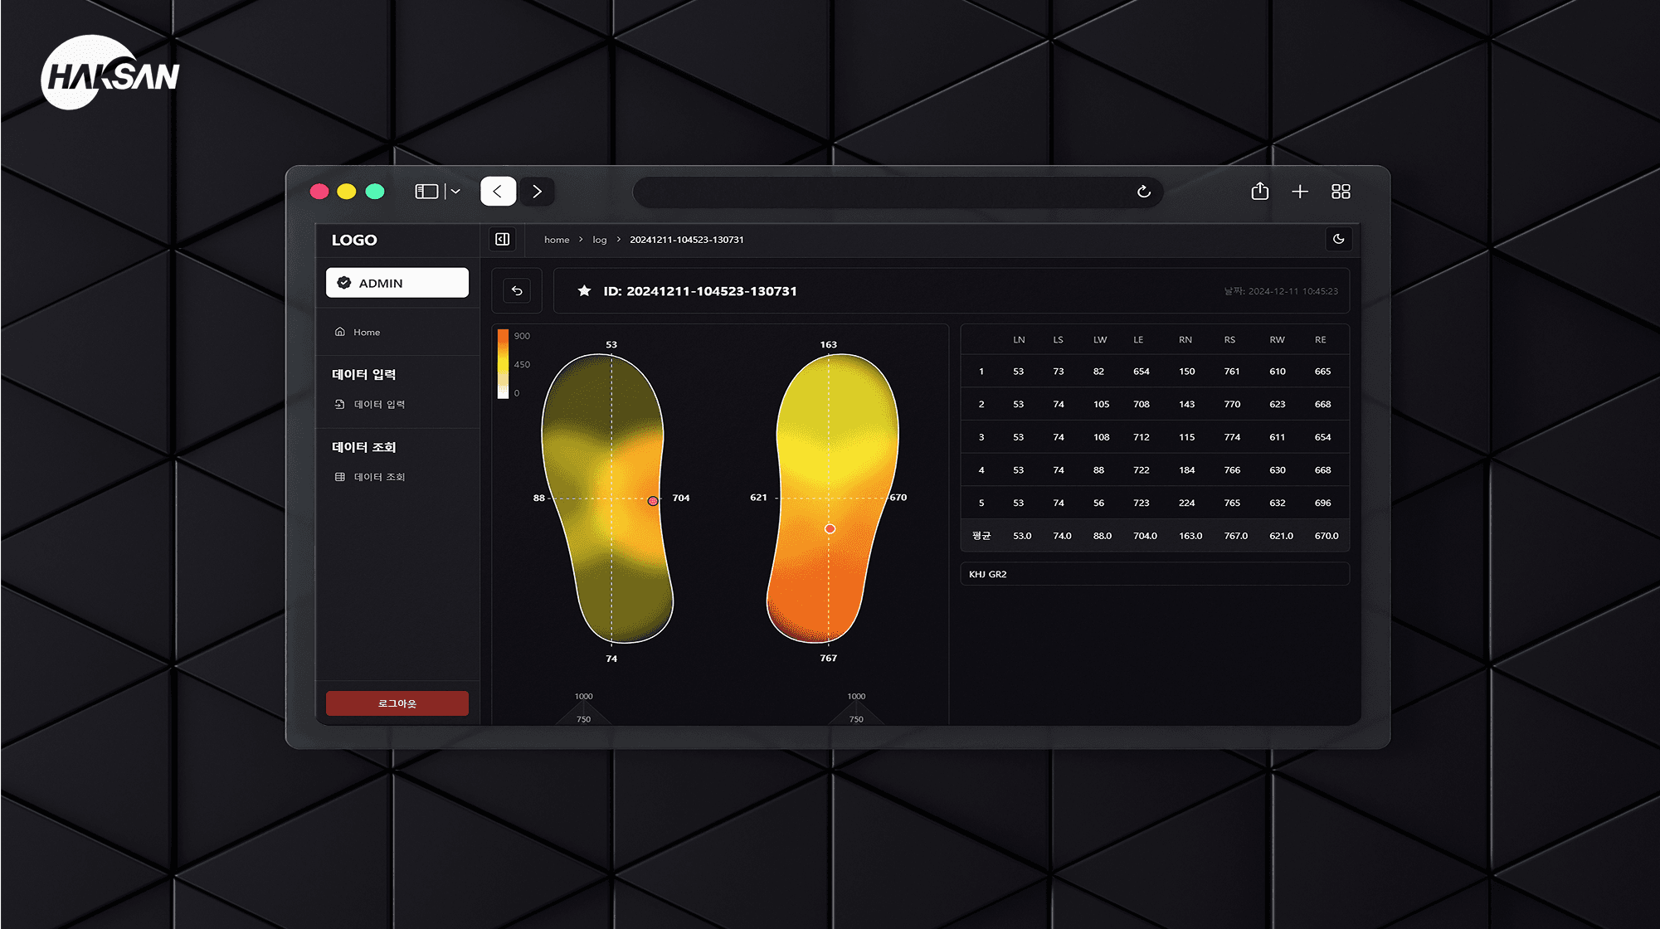Show tab overview grid icon
This screenshot has height=929, width=1660.
pyautogui.click(x=1341, y=192)
